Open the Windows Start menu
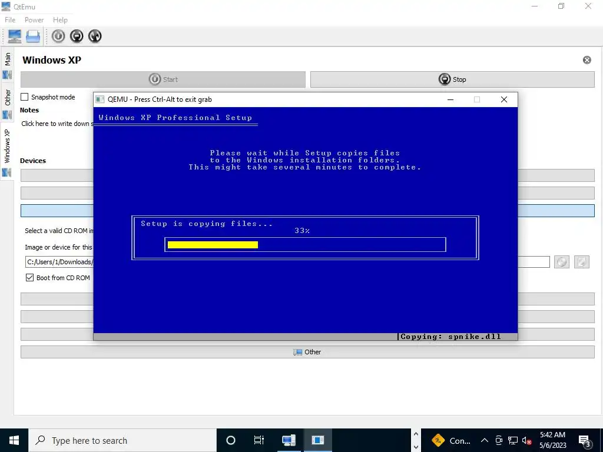 [14, 440]
